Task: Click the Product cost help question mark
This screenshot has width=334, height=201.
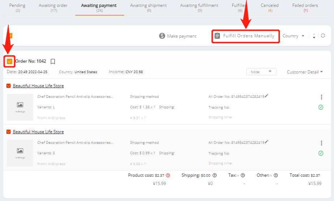Action: coord(168,175)
